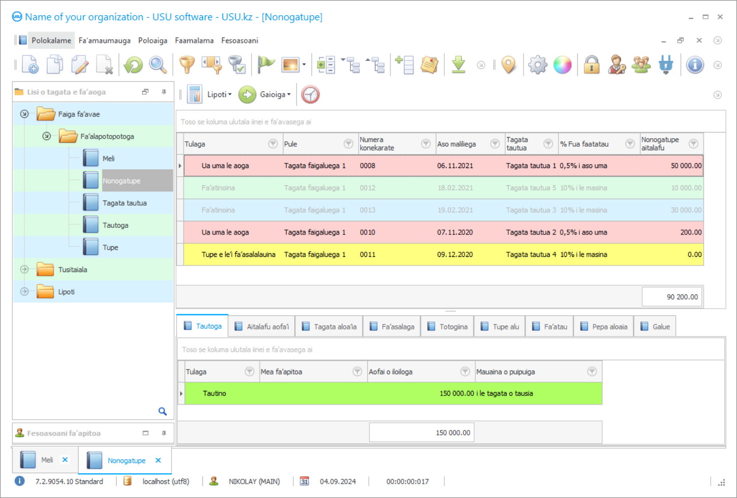
Task: Expand the Lipoti tree node
Action: [x=24, y=291]
